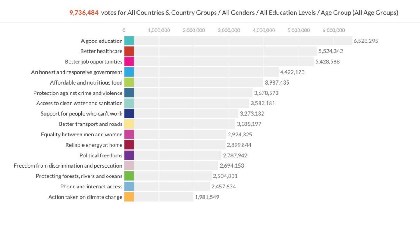Image resolution: width=420 pixels, height=229 pixels.
Task: Select the pink Better job opportunities swatch
Action: pyautogui.click(x=129, y=61)
